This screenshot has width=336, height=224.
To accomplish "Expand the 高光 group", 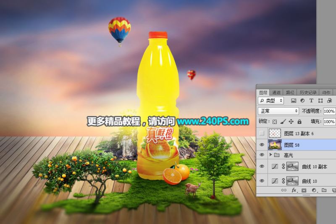I will point(270,155).
